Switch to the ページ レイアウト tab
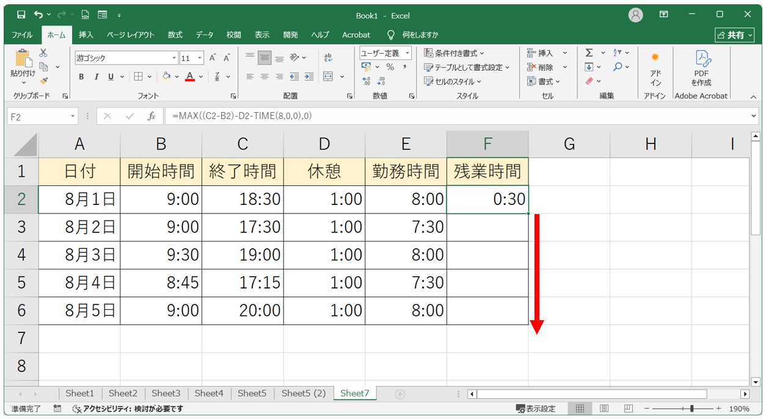Screen dimensions: 766x419 (131, 35)
